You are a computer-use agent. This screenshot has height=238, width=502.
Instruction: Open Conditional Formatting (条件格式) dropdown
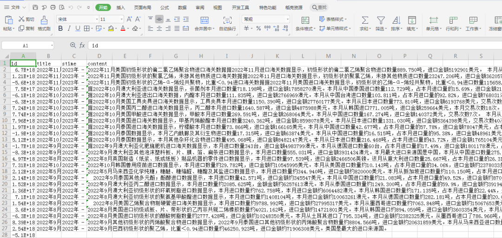(x=305, y=28)
